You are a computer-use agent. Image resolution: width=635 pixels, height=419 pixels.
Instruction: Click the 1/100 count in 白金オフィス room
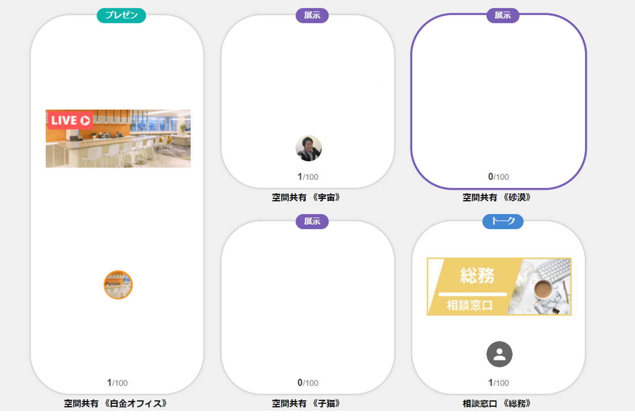pyautogui.click(x=117, y=383)
